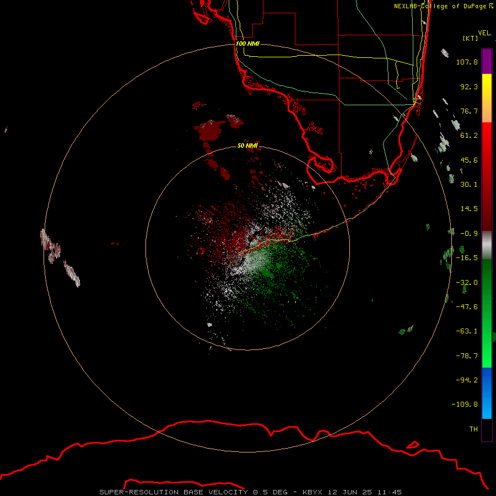Select the 76.7 scale value

[469, 111]
